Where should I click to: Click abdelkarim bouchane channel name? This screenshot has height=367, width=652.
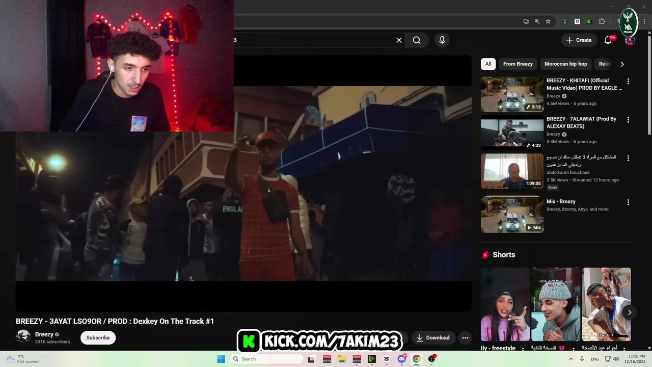[568, 173]
